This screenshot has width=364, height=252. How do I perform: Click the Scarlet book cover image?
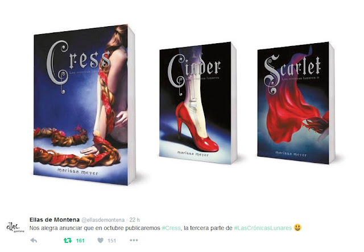pyautogui.click(x=296, y=103)
